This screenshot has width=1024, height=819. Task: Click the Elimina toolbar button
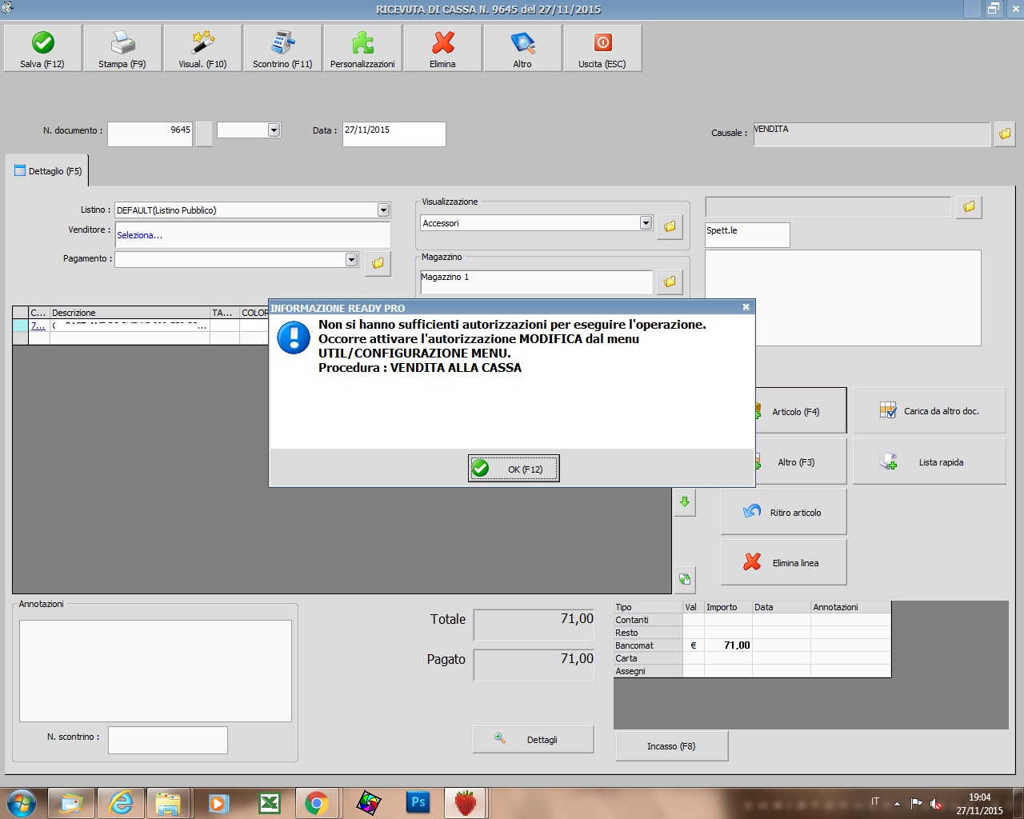[442, 49]
